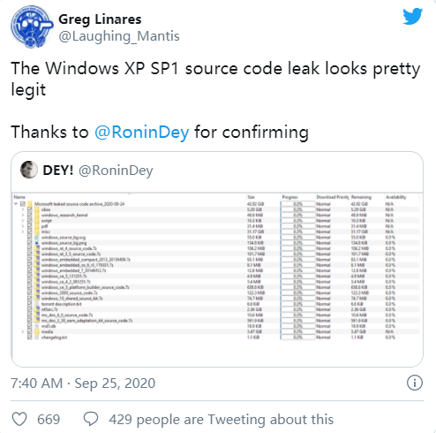Screen dimensions: 436x433
Task: Open the 7:40 AM Sep 25, 2020 timestamp
Action: [x=83, y=383]
